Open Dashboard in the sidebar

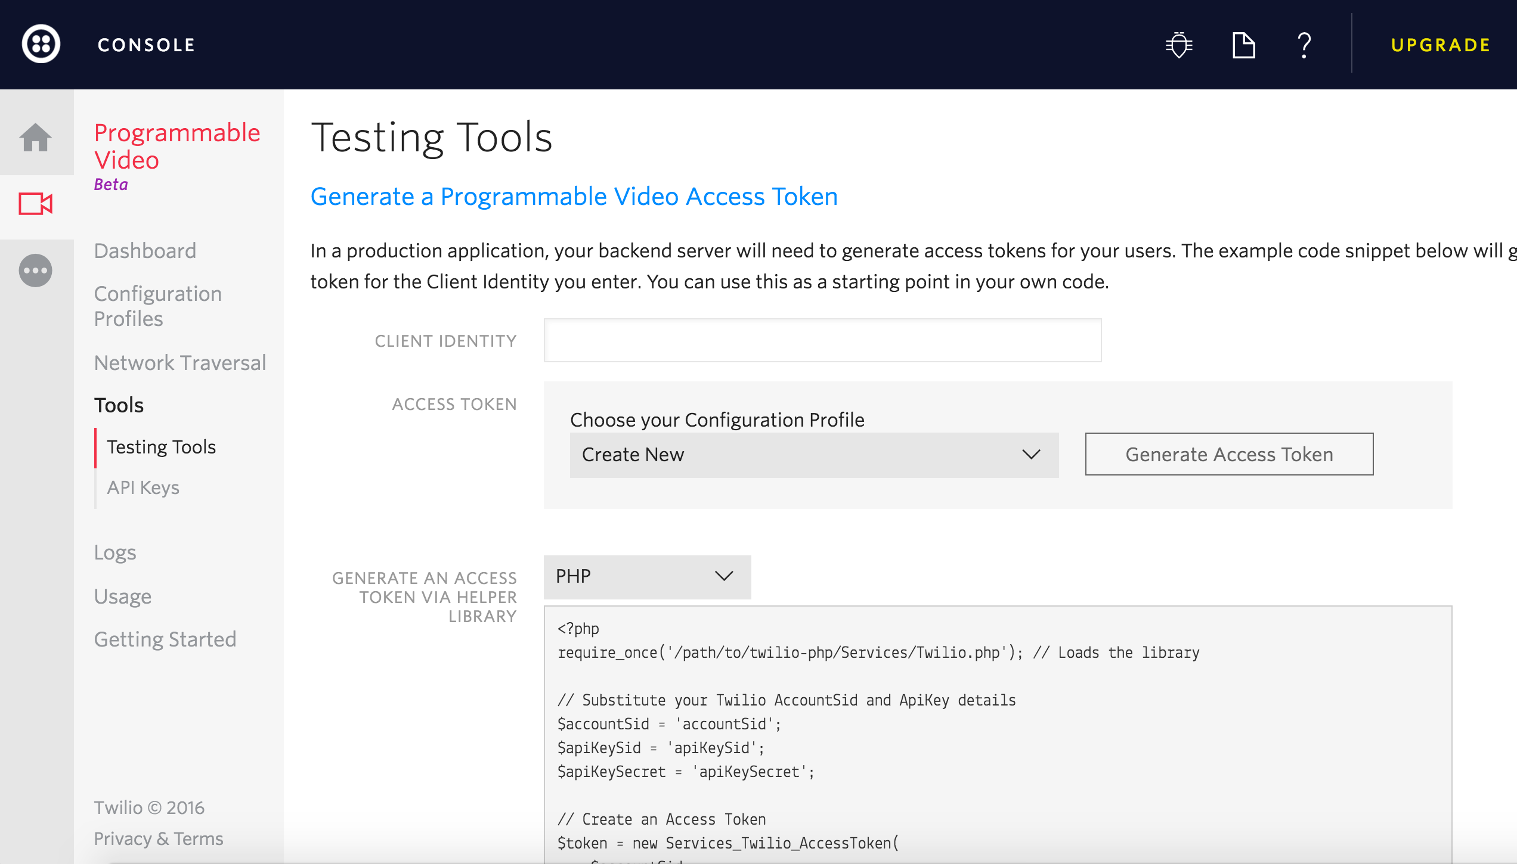145,251
